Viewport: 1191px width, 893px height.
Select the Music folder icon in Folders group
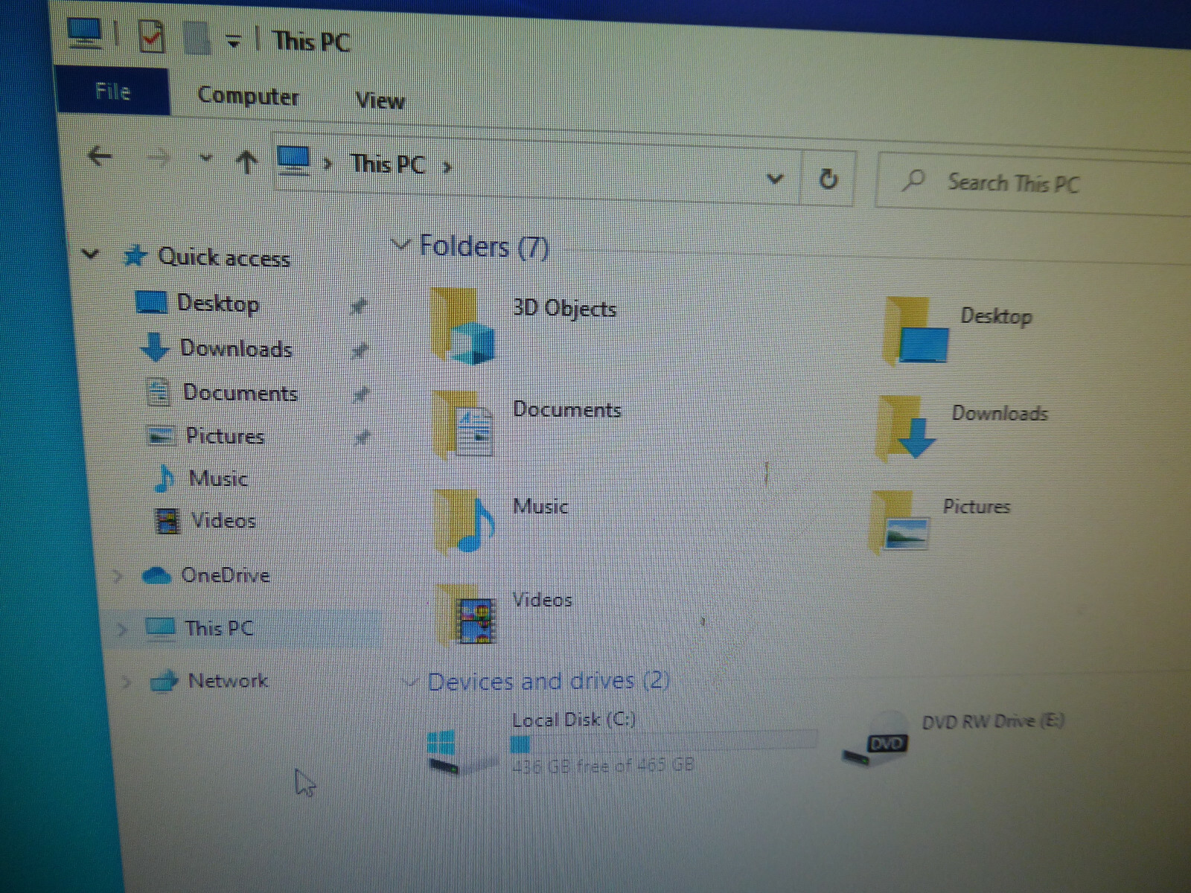tap(465, 521)
